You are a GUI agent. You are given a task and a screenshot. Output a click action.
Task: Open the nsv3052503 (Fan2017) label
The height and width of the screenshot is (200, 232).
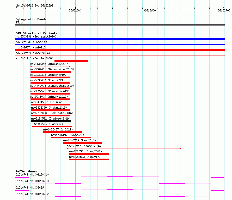[85, 157]
